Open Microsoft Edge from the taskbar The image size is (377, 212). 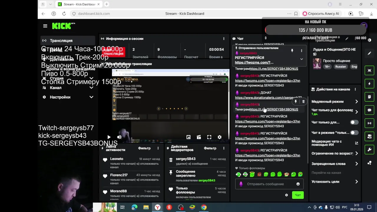click(134, 207)
